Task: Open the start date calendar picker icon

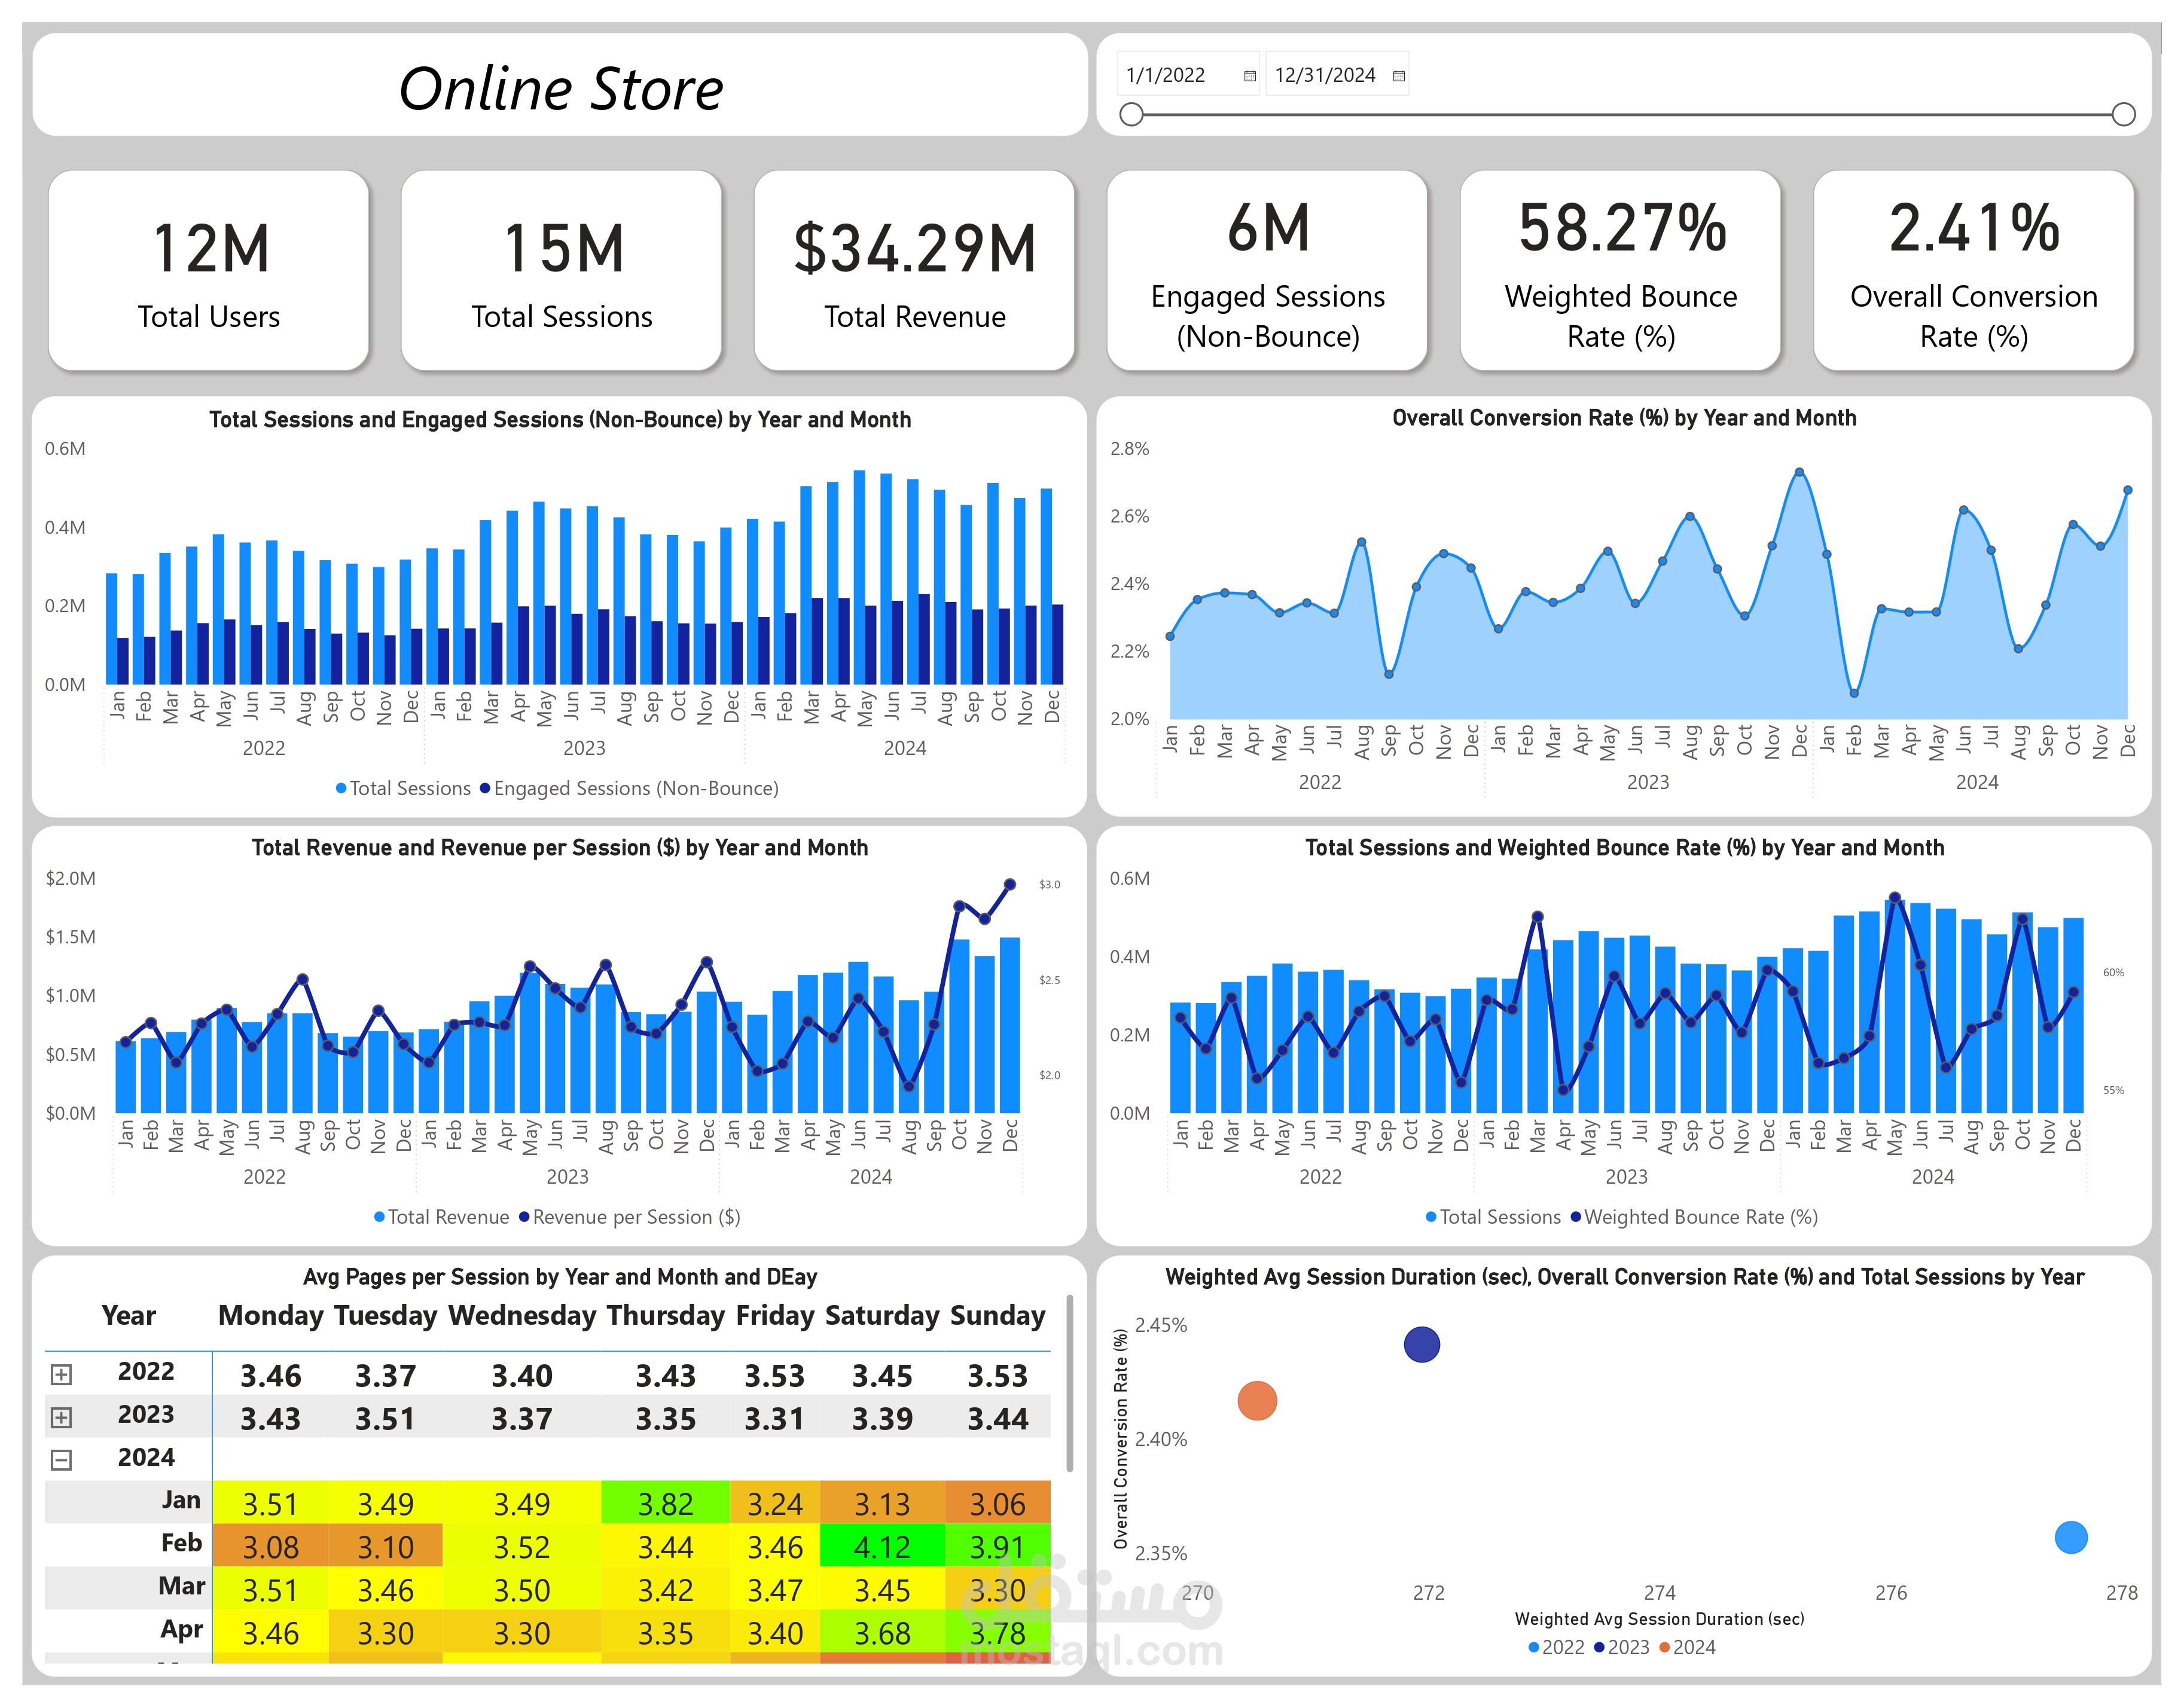Action: 1249,76
